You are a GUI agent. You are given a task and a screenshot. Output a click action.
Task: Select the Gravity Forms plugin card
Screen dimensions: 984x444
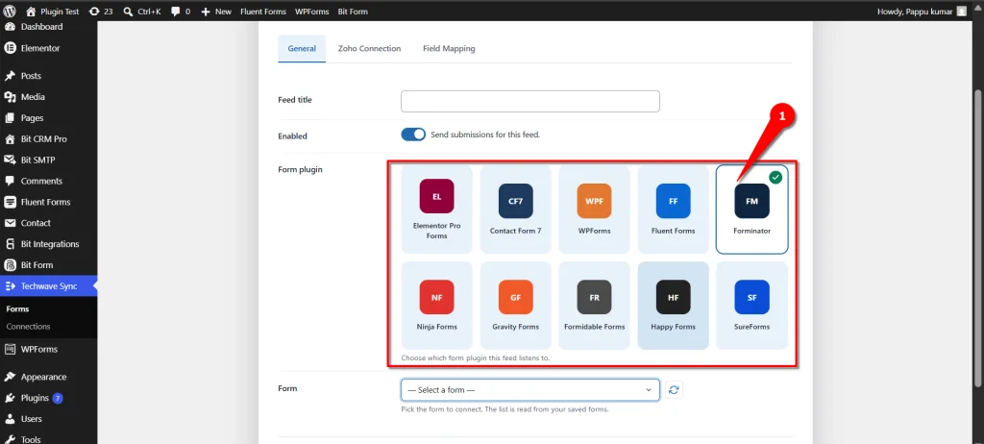tap(516, 306)
